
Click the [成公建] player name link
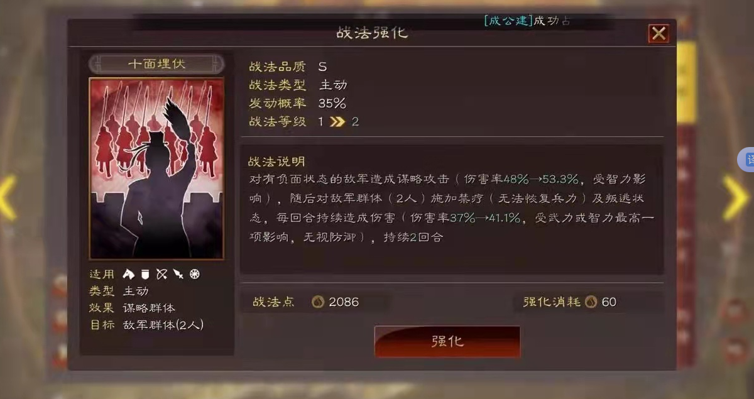508,21
